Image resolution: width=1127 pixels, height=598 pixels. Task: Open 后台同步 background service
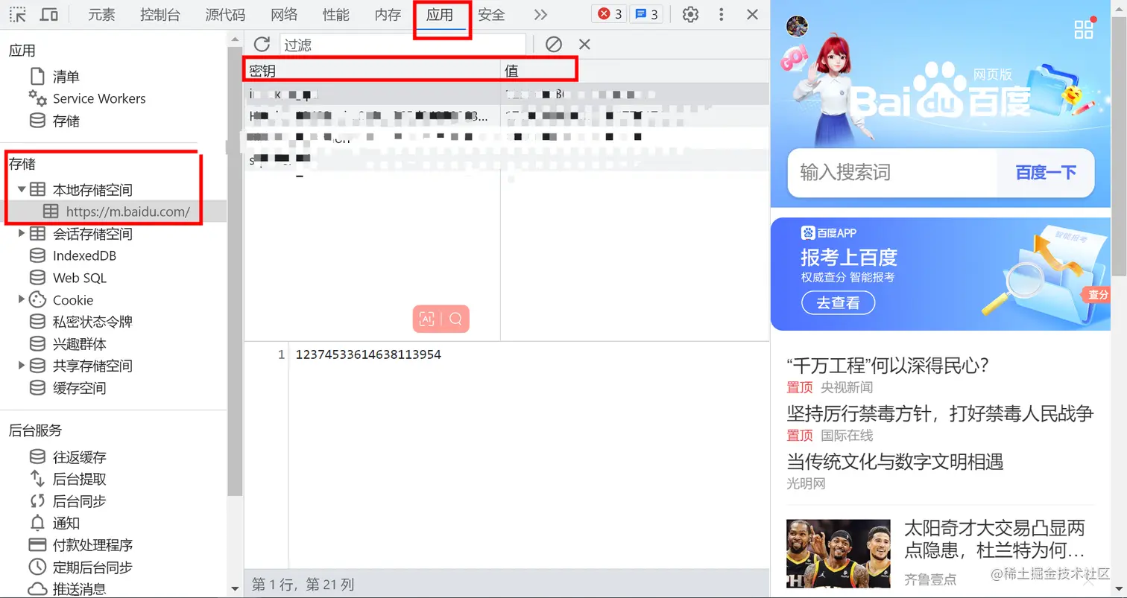click(x=80, y=501)
